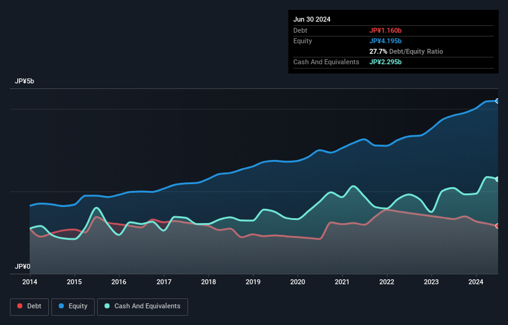The height and width of the screenshot is (325, 508).
Task: Click the 2024 x-axis label
Action: (x=476, y=282)
